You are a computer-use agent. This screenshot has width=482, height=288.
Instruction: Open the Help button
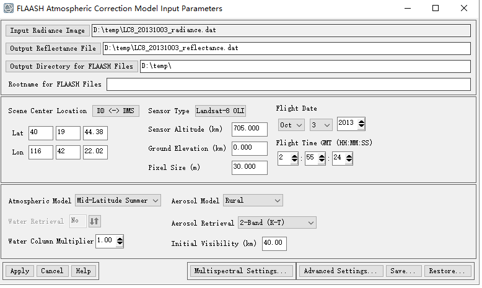click(83, 271)
